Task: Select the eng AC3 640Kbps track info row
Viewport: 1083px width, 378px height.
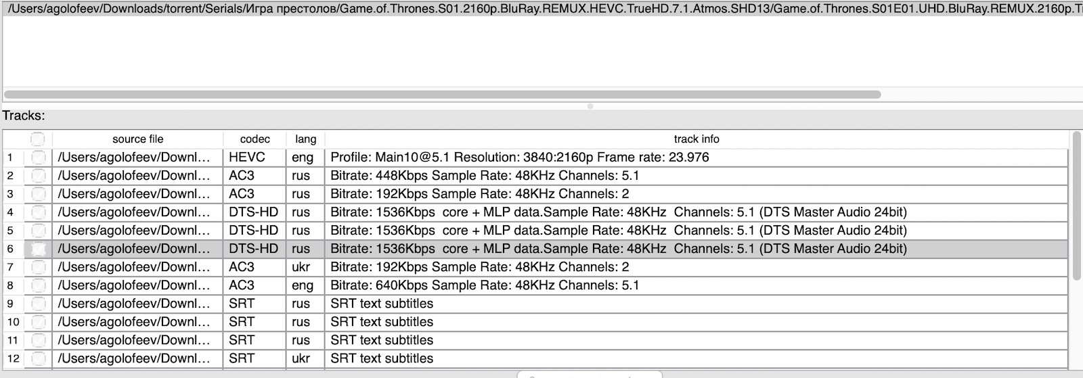Action: [485, 285]
